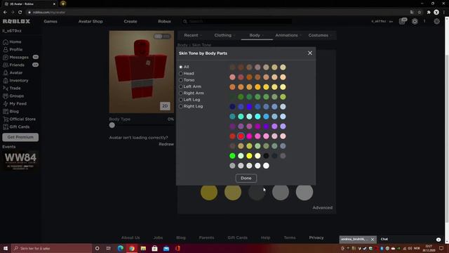Select the Right Leg radio option
Screen dimensions: 449x253
click(x=181, y=106)
